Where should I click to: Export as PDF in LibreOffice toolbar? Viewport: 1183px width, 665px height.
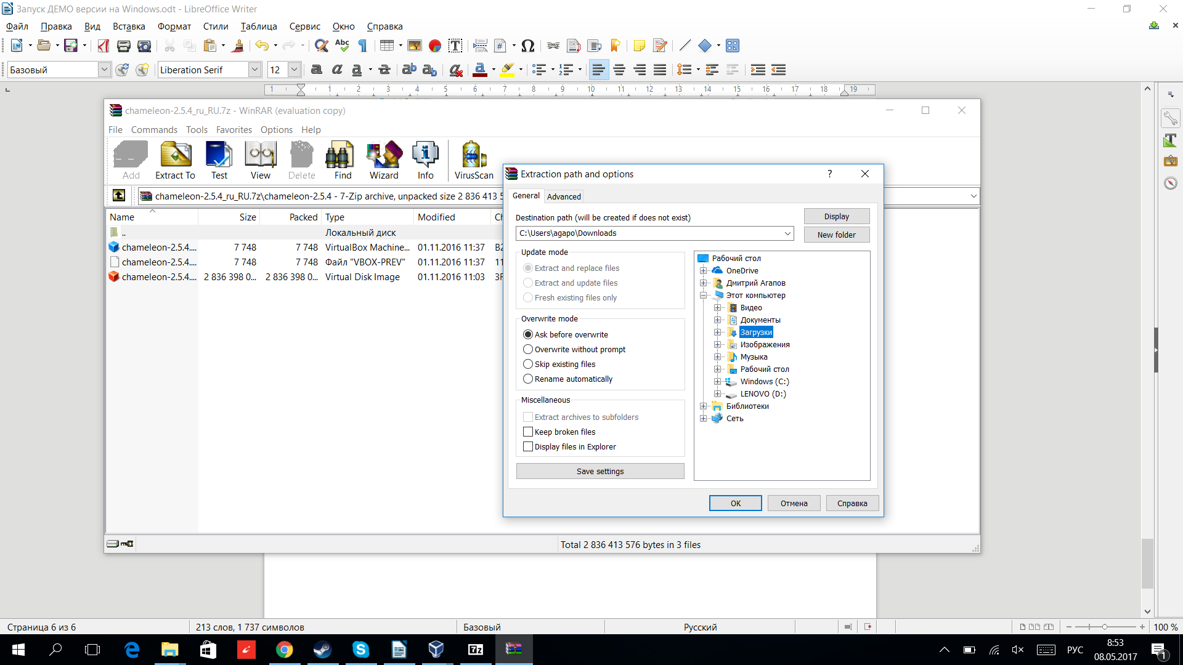(x=104, y=46)
